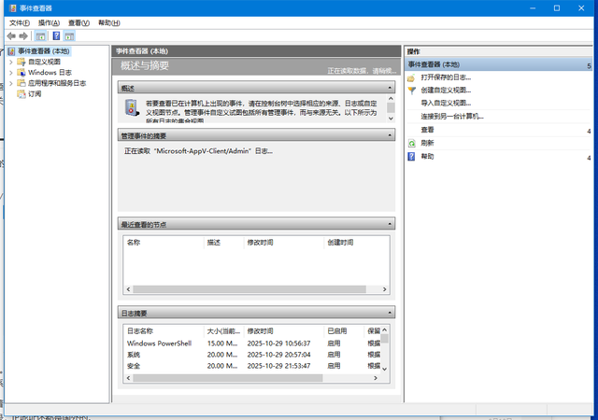Expand the 自定义视图 tree node
This screenshot has height=420, width=598.
click(x=11, y=62)
